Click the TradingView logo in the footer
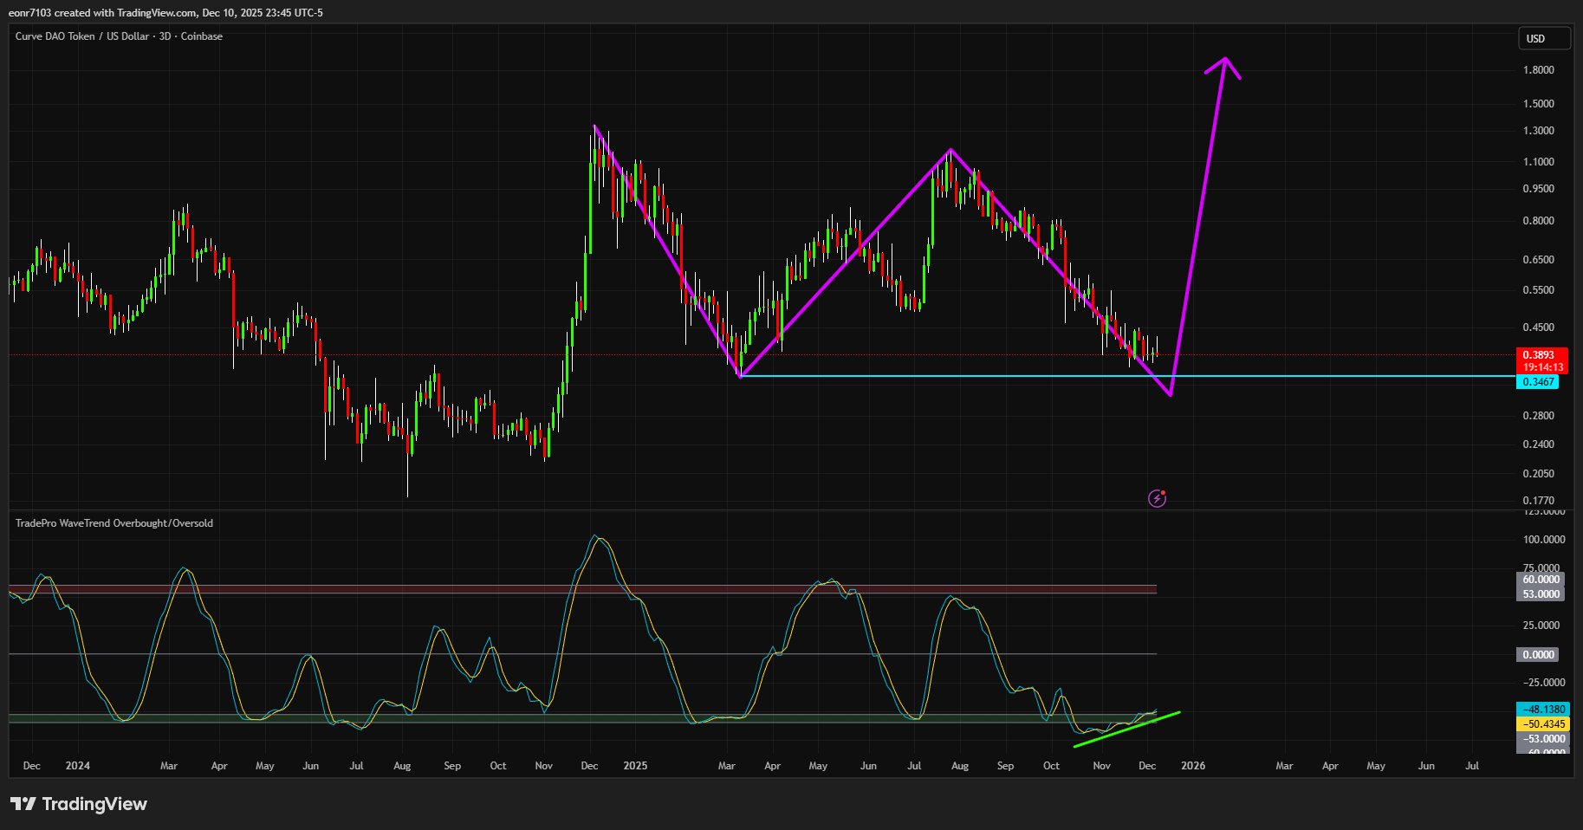The image size is (1583, 830). (x=79, y=804)
